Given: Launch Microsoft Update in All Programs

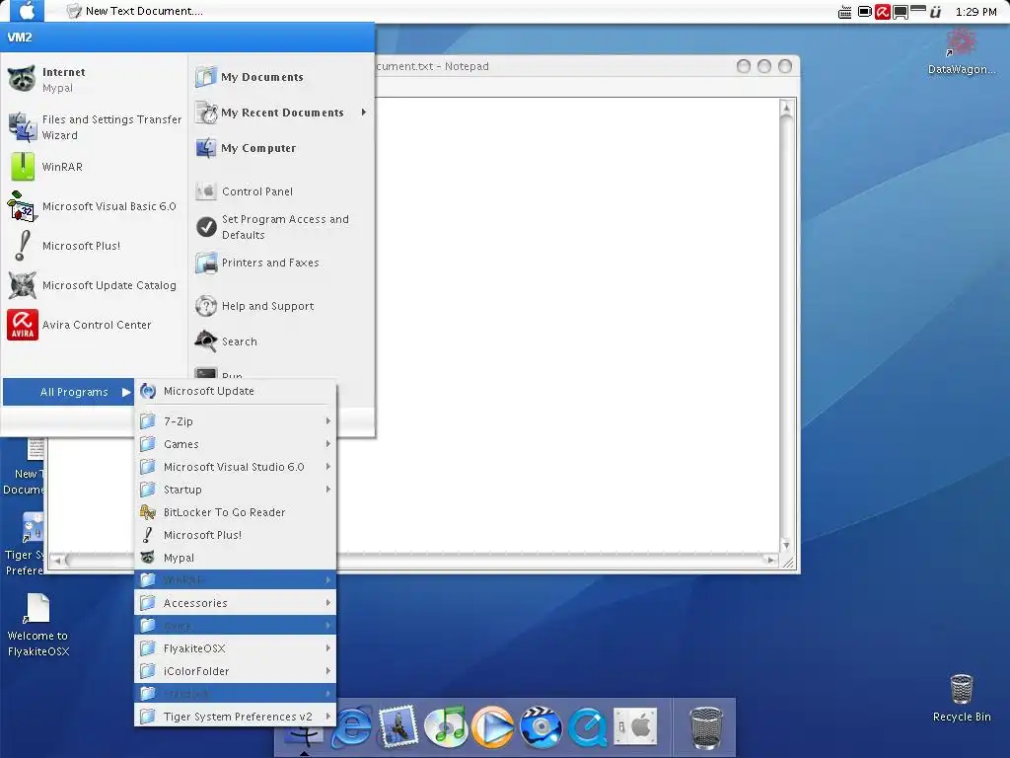Looking at the screenshot, I should 235,391.
